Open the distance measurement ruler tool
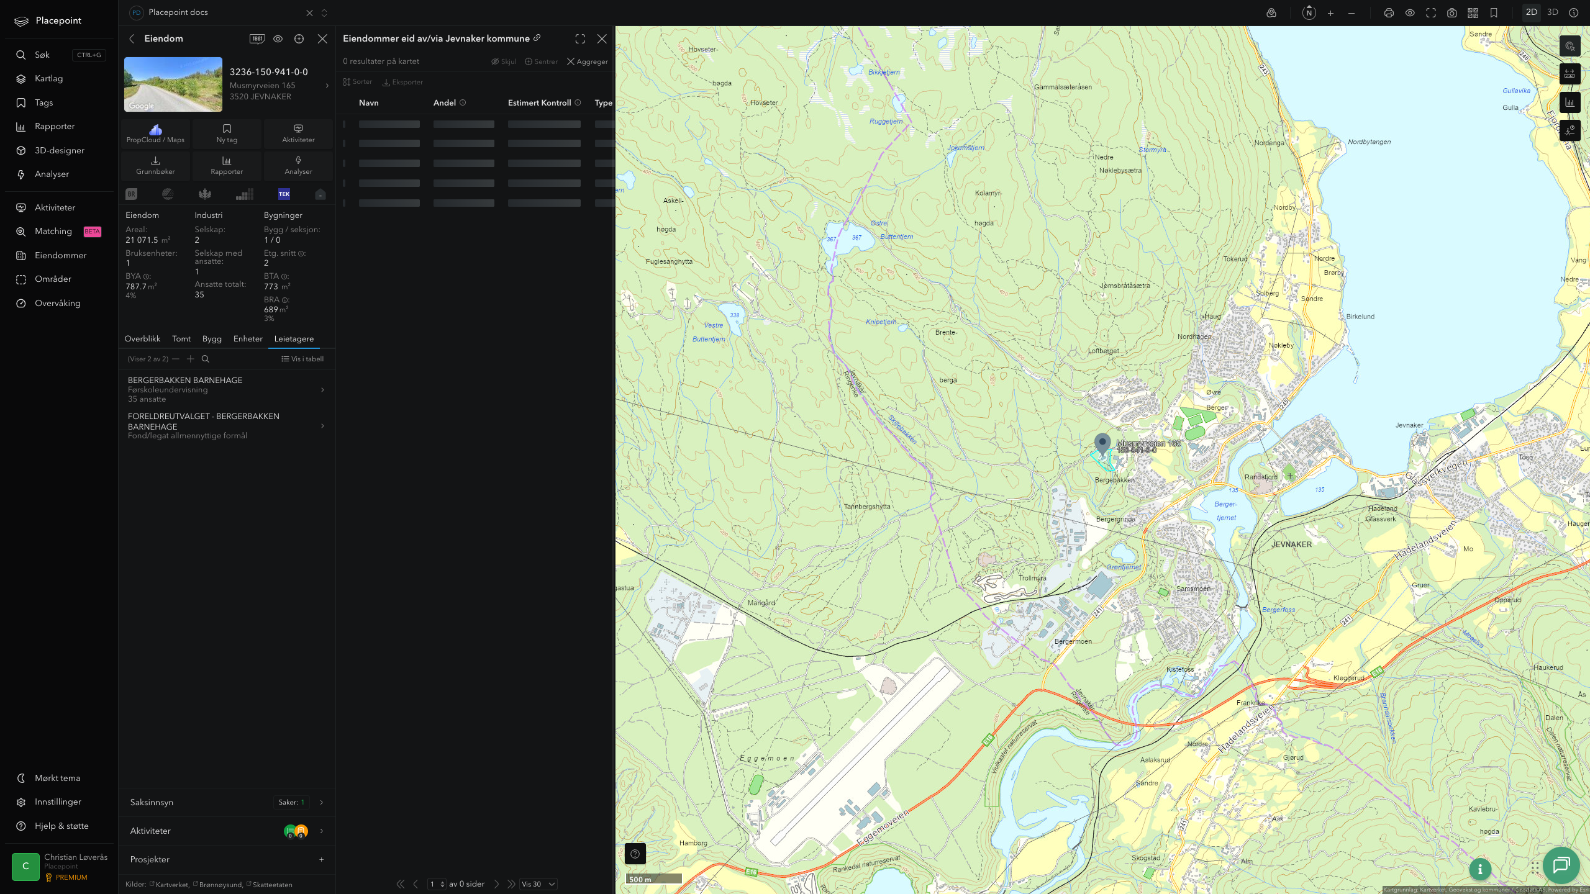This screenshot has width=1590, height=894. [x=1570, y=74]
